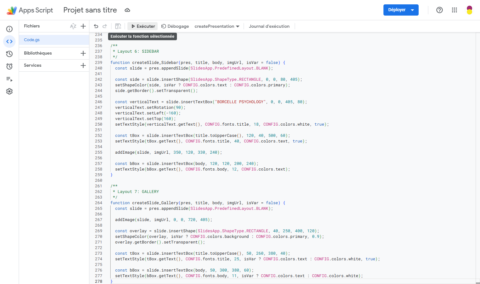Screen dimensions: 480x284
Task: Open the user account avatar
Action: pyautogui.click(x=469, y=10)
